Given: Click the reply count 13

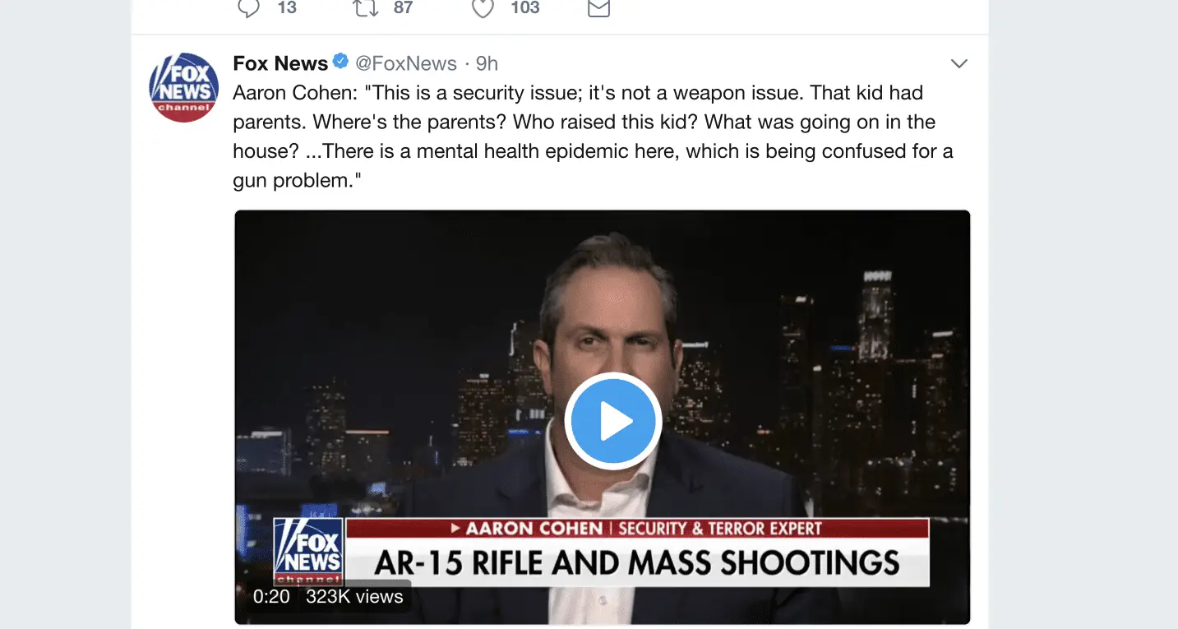Looking at the screenshot, I should (287, 8).
